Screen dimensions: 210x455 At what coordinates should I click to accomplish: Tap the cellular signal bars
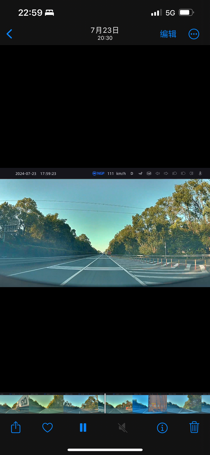pos(156,13)
